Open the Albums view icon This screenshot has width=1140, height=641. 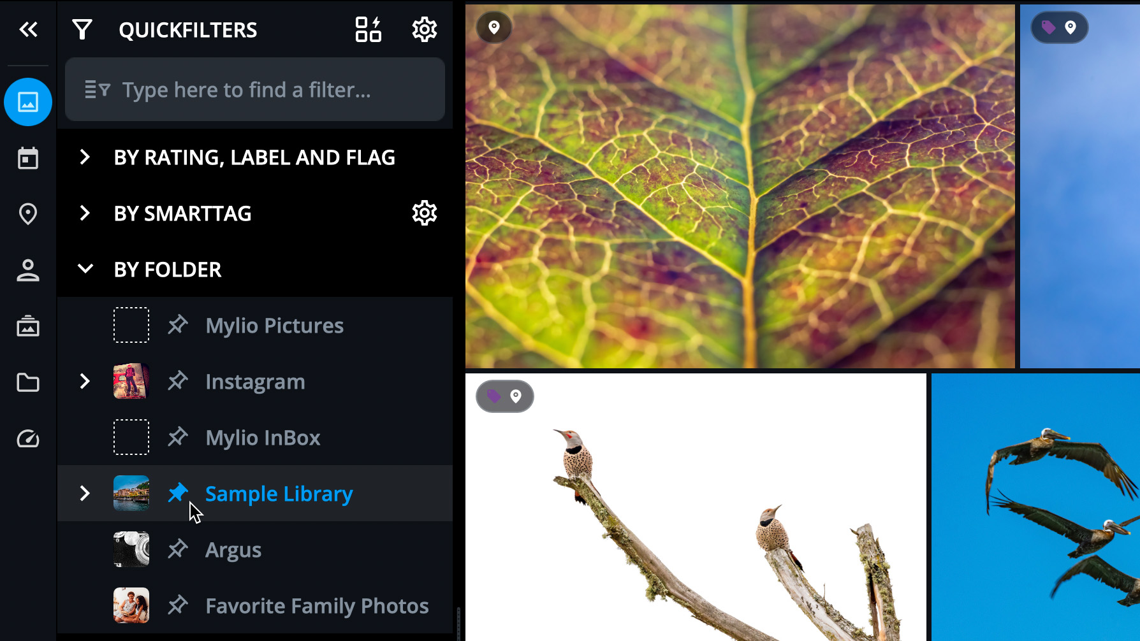click(28, 326)
